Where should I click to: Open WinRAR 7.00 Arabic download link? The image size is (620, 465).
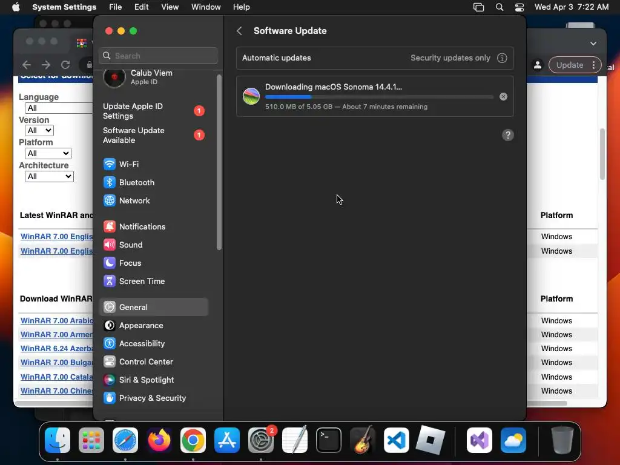[56, 321]
